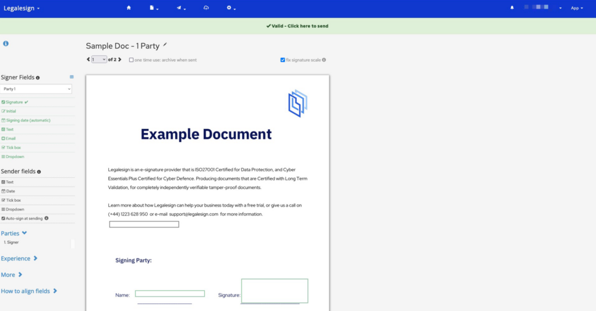The image size is (596, 311).
Task: Go to next page arrow
Action: (120, 59)
